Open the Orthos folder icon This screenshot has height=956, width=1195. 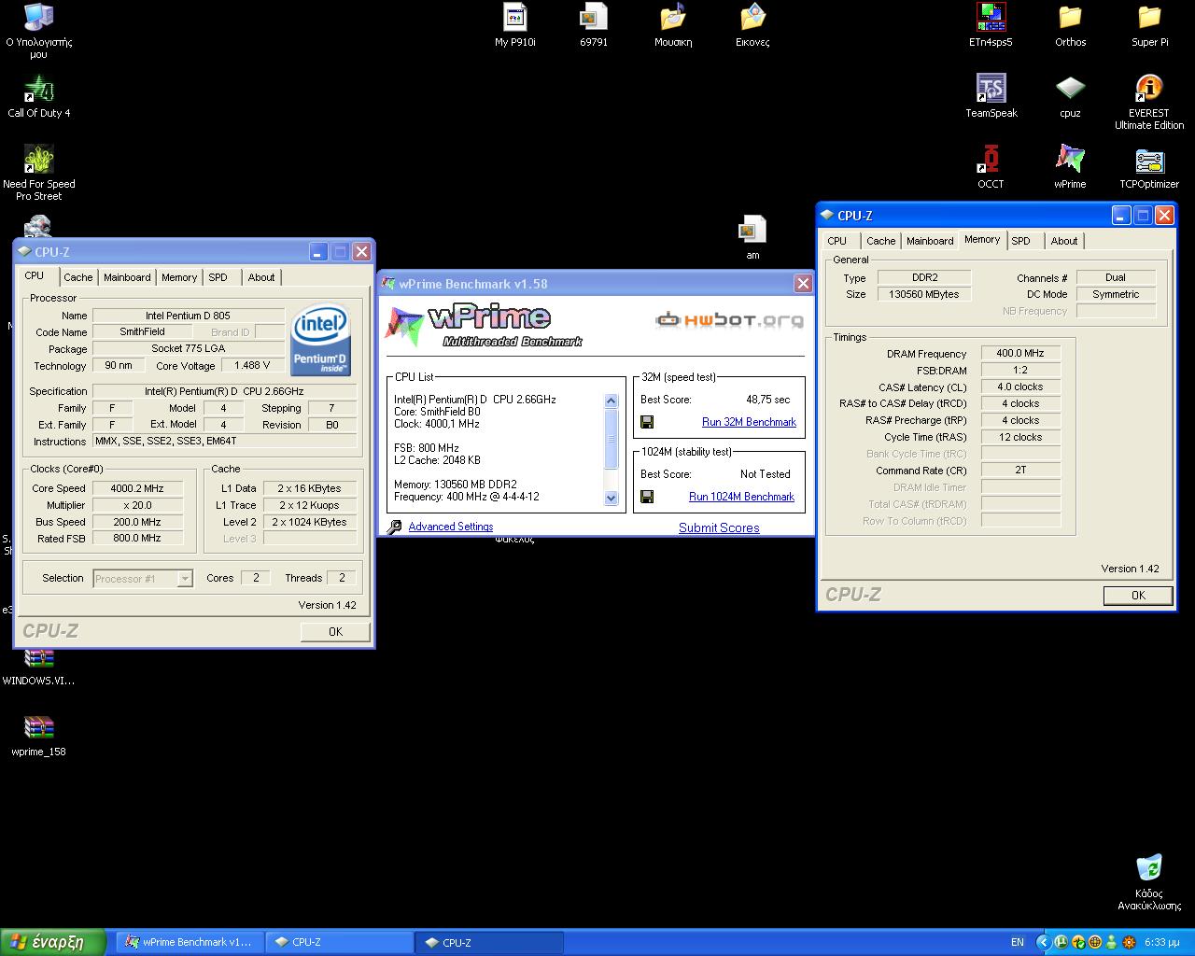coord(1070,25)
